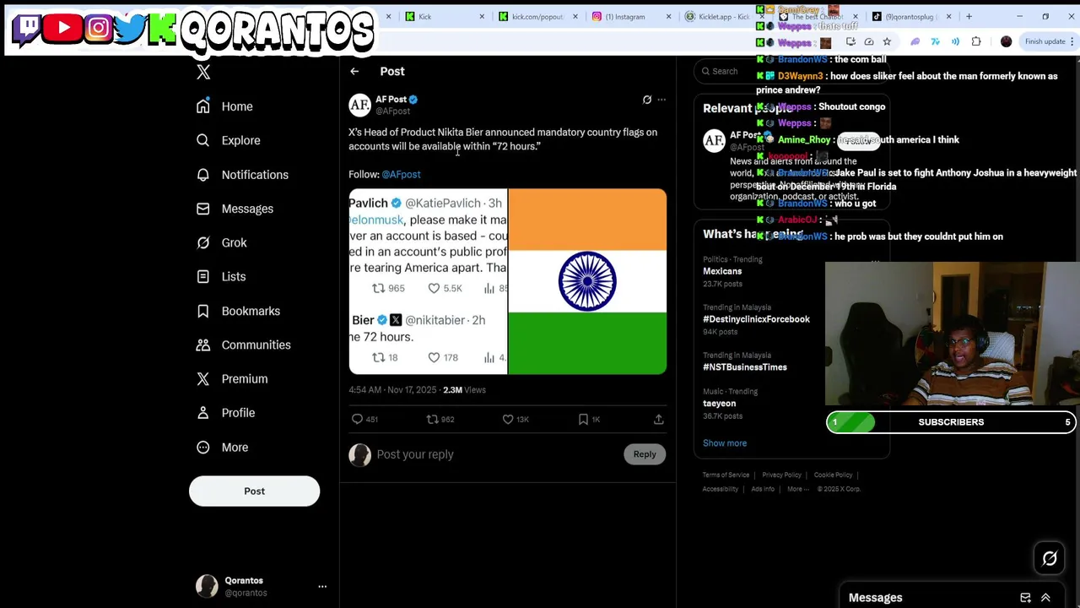1080x608 pixels.
Task: Close the Instagram tab
Action: (668, 16)
